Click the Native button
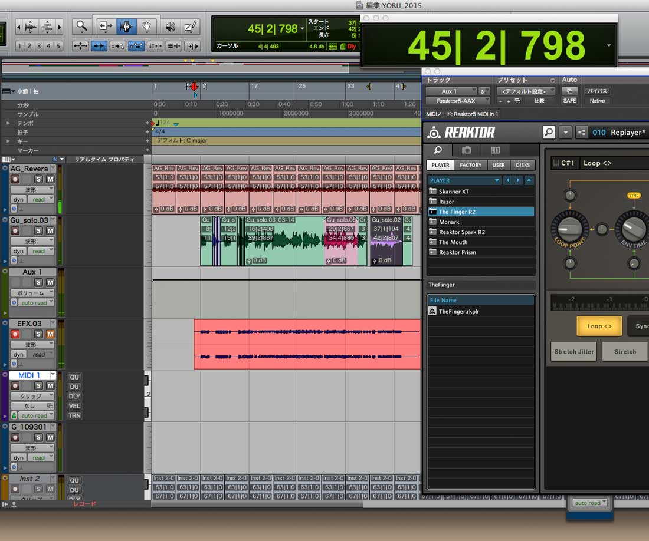This screenshot has width=649, height=541. click(x=597, y=101)
